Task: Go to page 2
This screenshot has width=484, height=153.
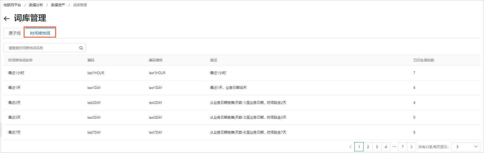Action: tap(368, 147)
